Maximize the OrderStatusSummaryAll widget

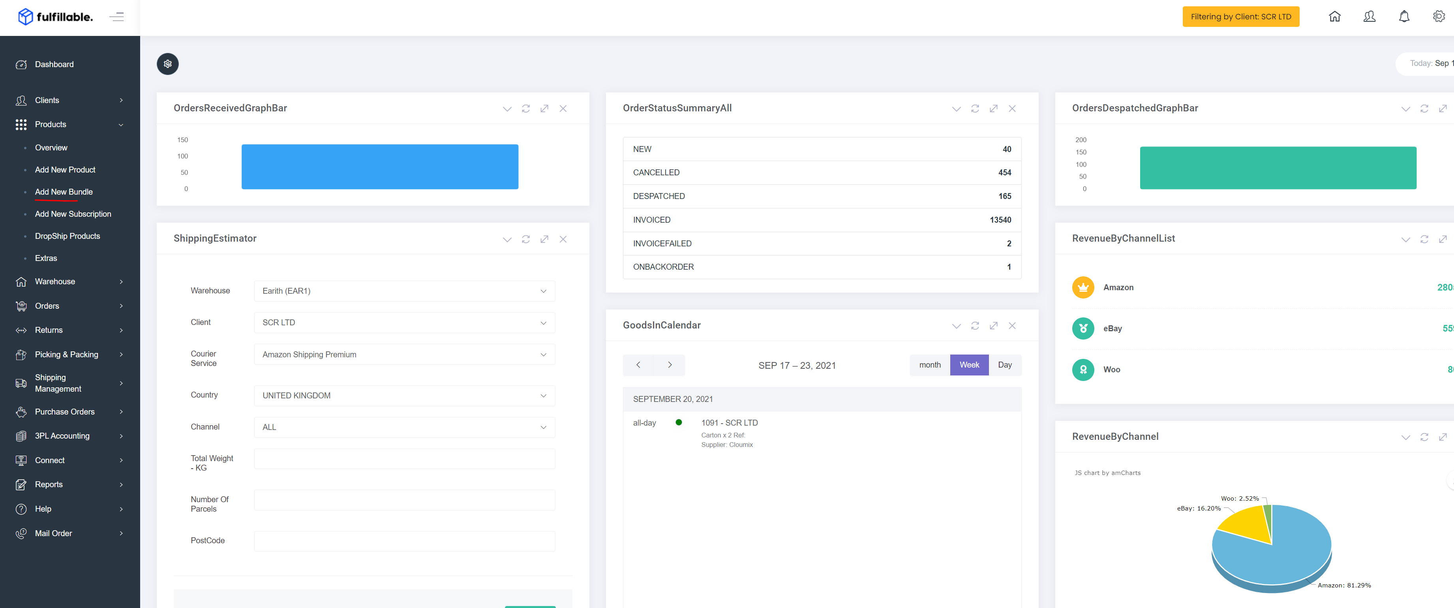tap(993, 109)
